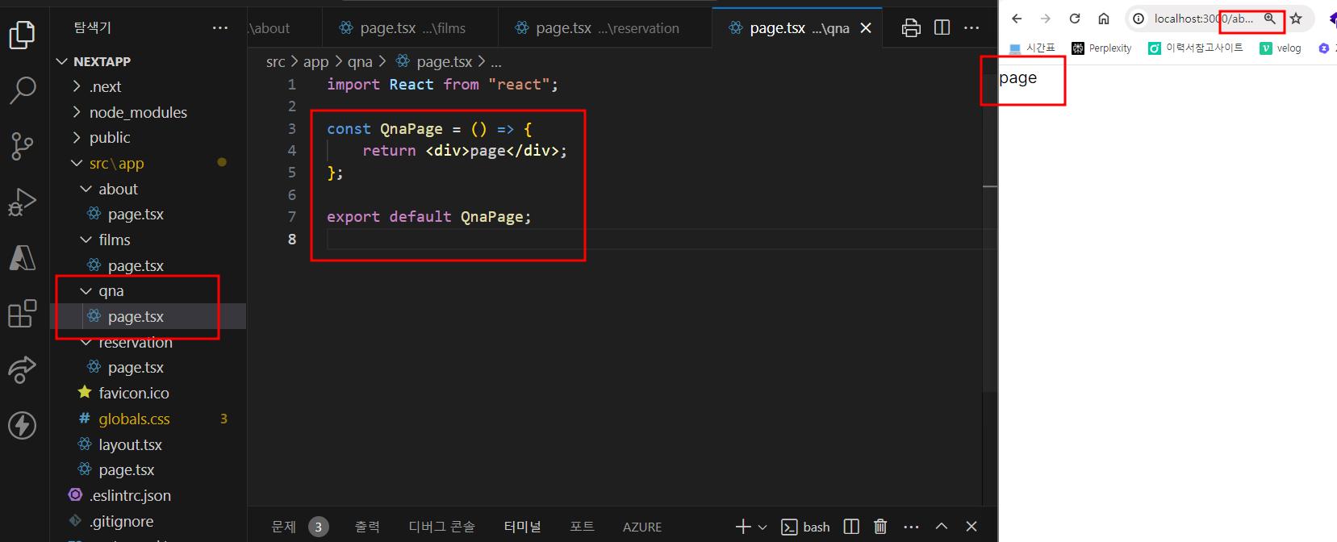Open the Search view in activity bar
This screenshot has height=542, width=1337.
pyautogui.click(x=22, y=90)
